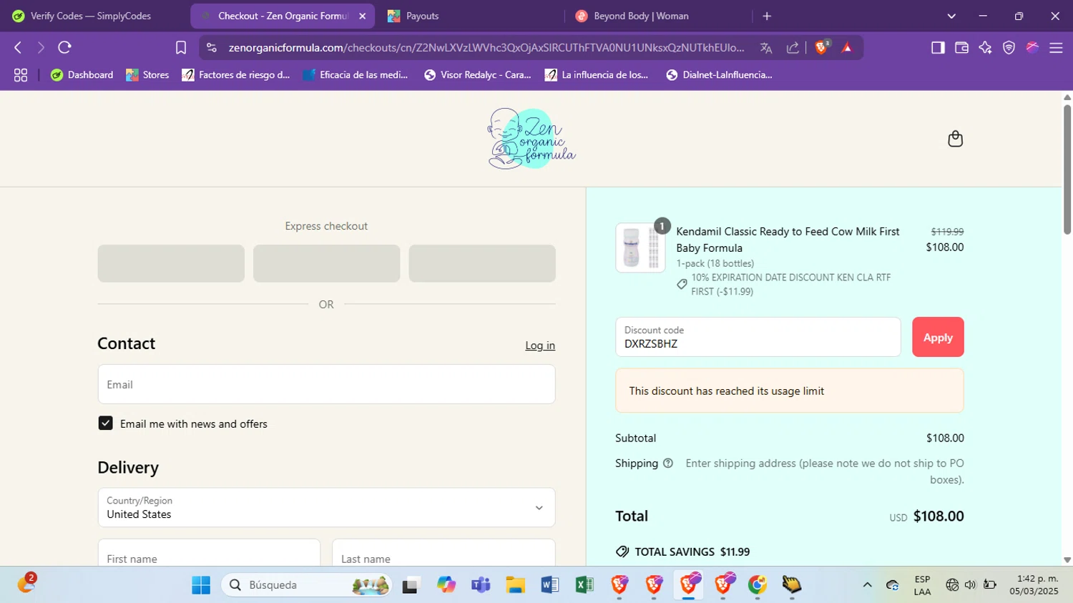Reload the checkout page
1073x603 pixels.
(64, 48)
